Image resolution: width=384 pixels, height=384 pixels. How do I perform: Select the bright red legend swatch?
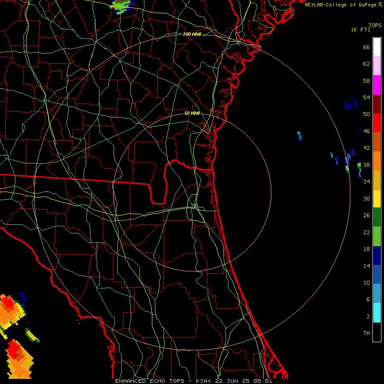377,123
